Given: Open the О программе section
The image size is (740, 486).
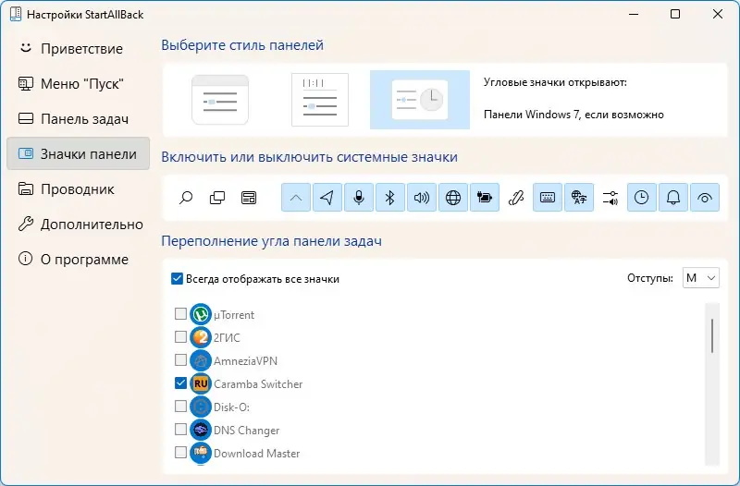Looking at the screenshot, I should pyautogui.click(x=78, y=260).
